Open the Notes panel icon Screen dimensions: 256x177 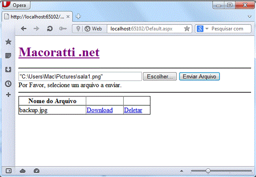click(x=8, y=56)
